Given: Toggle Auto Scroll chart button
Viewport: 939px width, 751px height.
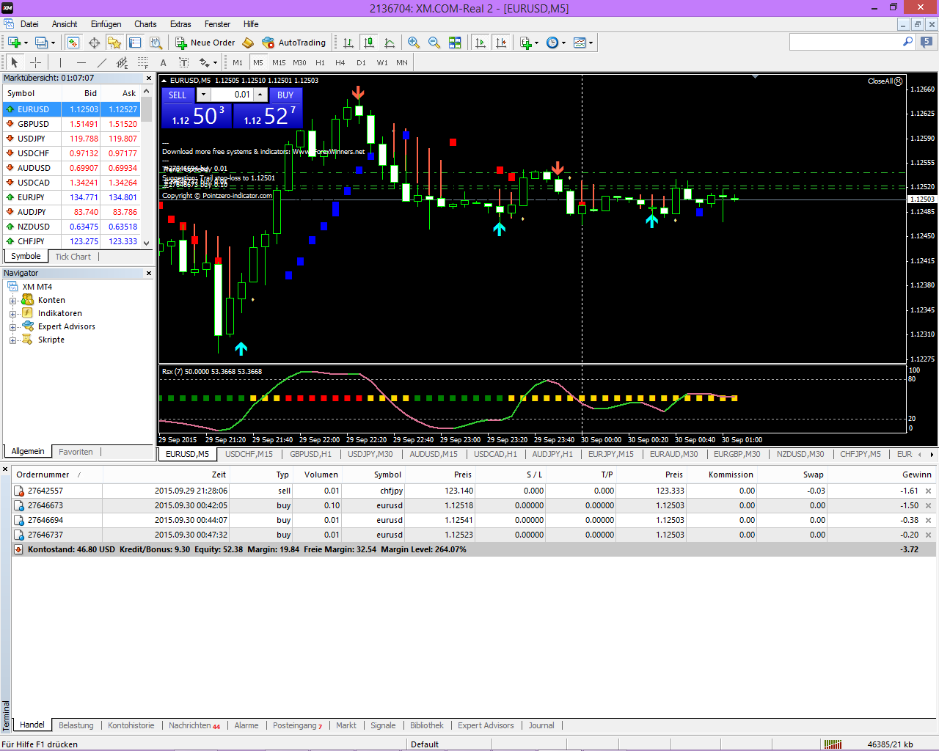Looking at the screenshot, I should pos(481,43).
